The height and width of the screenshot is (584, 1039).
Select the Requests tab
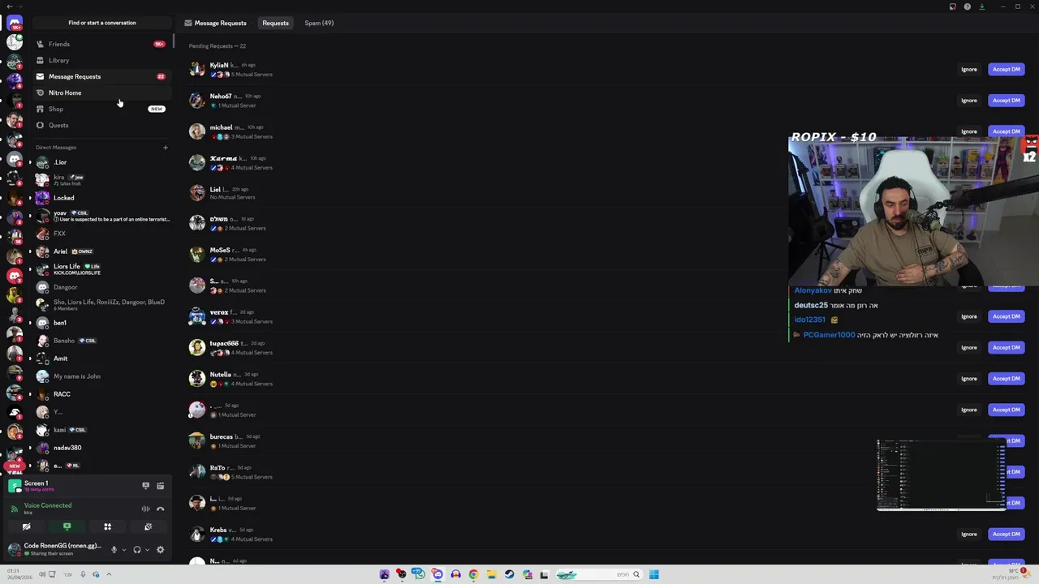pos(275,23)
